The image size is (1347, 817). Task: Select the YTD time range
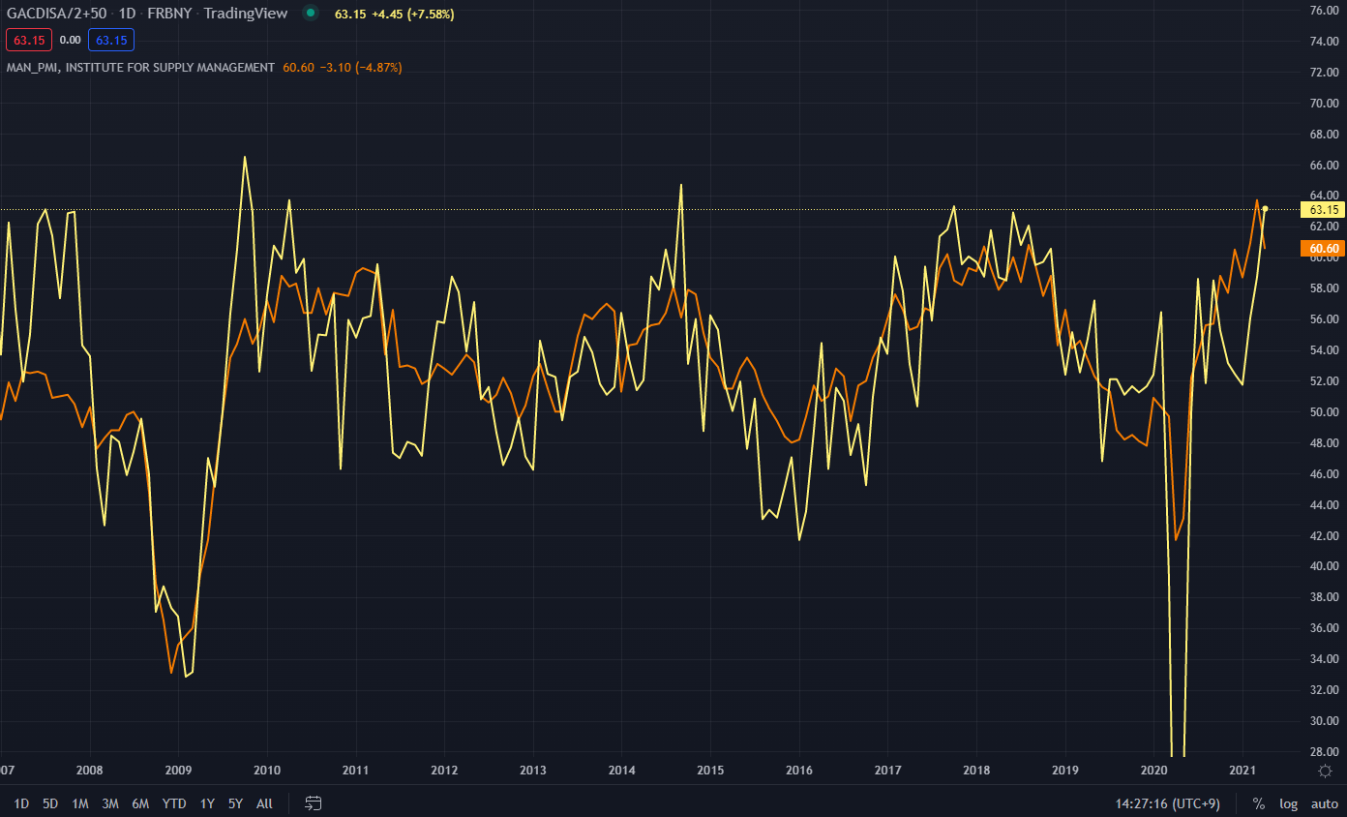pyautogui.click(x=174, y=803)
